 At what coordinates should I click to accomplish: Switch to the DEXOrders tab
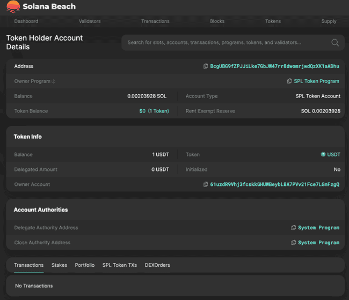157,265
